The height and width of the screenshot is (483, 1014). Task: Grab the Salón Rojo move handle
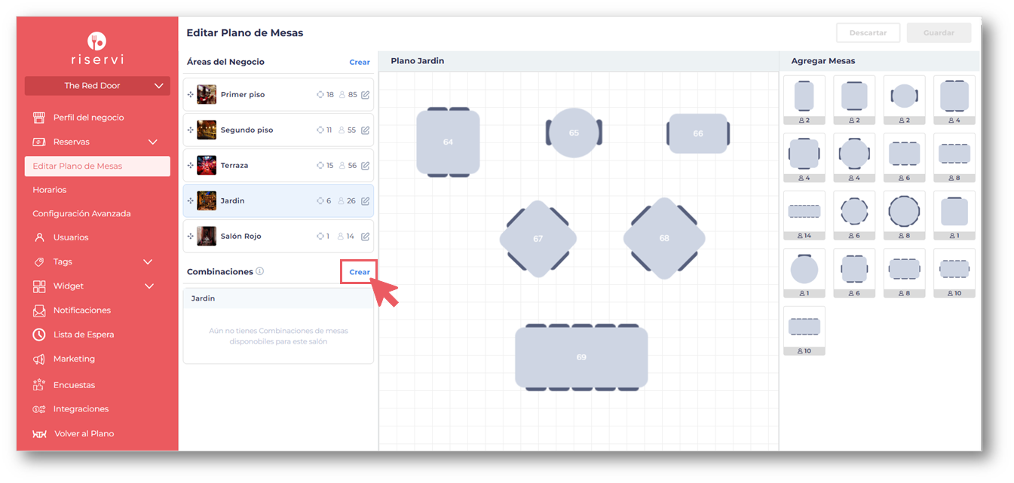pos(191,237)
